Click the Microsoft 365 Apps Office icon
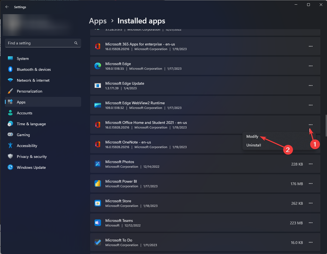Screen dimensions: 327x254 pyautogui.click(x=97, y=47)
